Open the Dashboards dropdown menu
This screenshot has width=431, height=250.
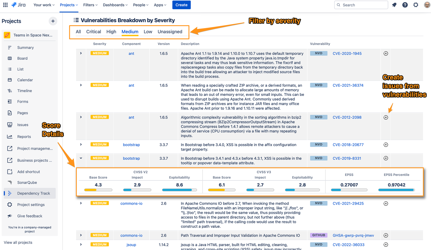[115, 5]
